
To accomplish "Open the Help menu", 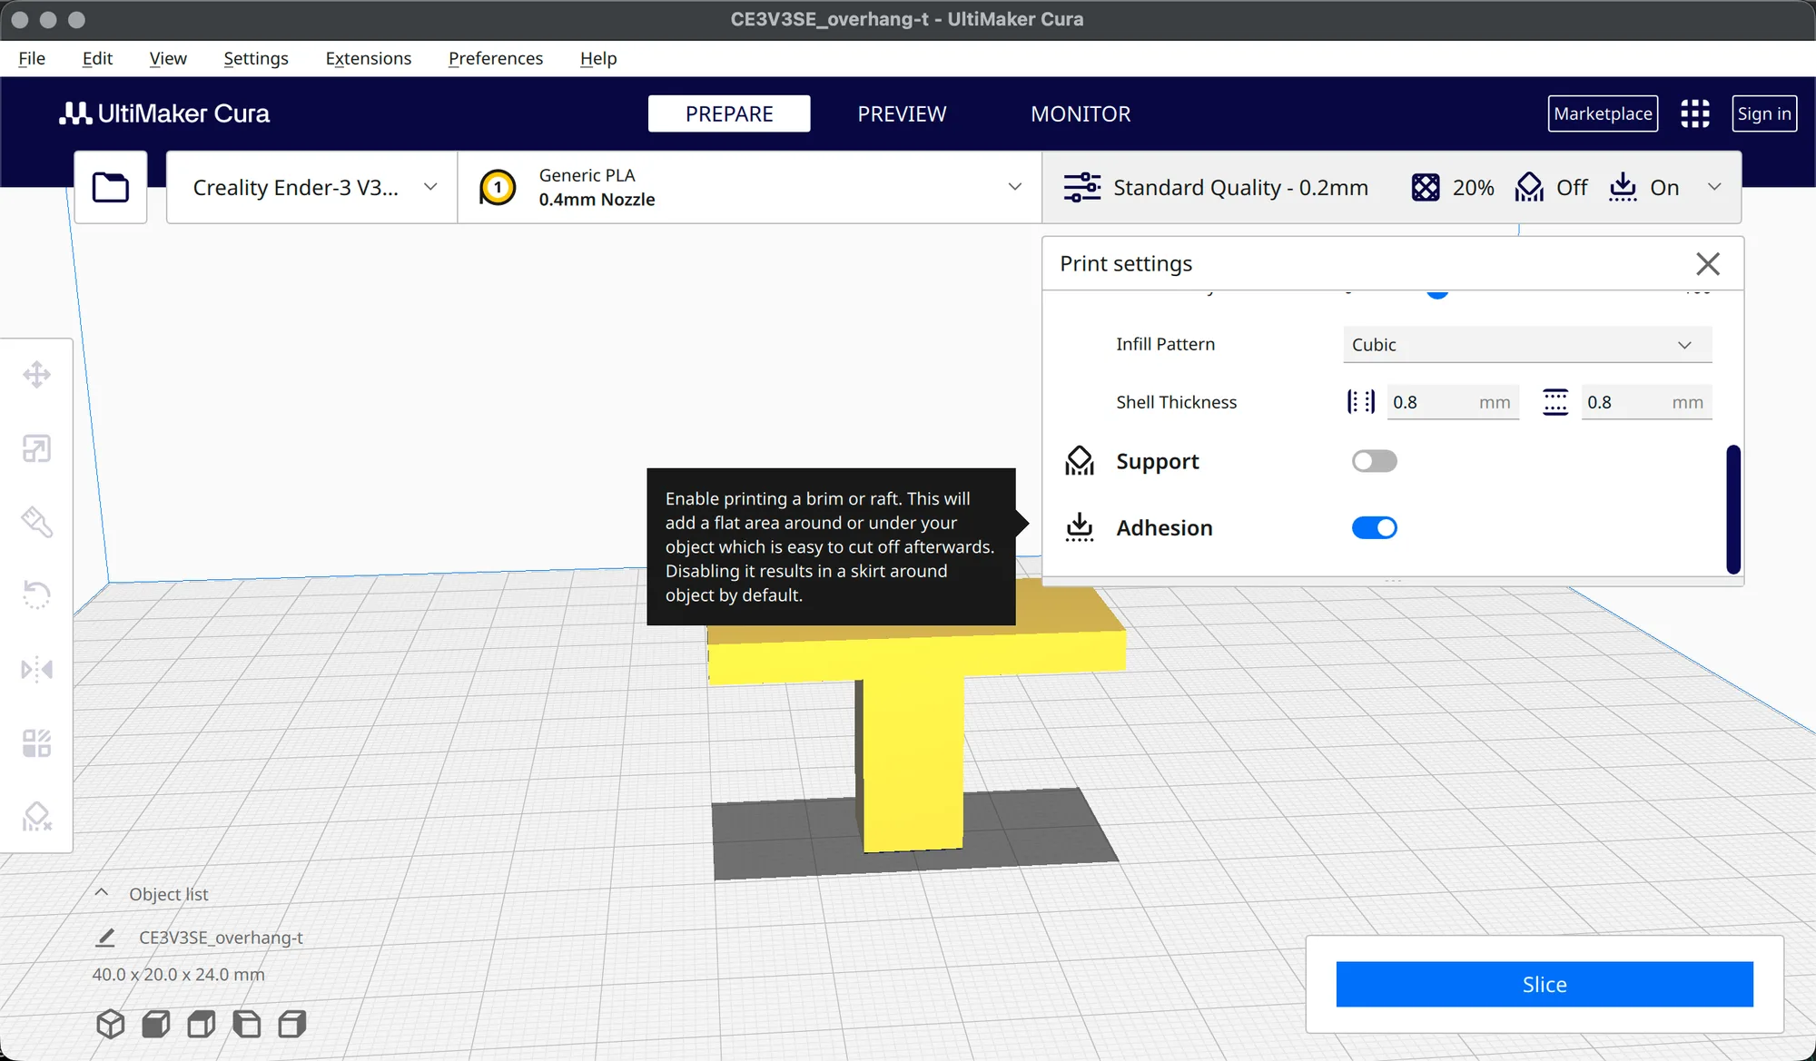I will (598, 58).
